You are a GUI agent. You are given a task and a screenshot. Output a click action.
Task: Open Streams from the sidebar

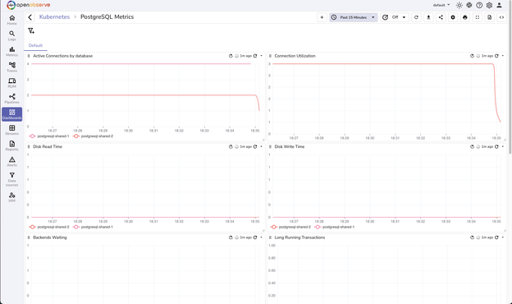pyautogui.click(x=11, y=130)
